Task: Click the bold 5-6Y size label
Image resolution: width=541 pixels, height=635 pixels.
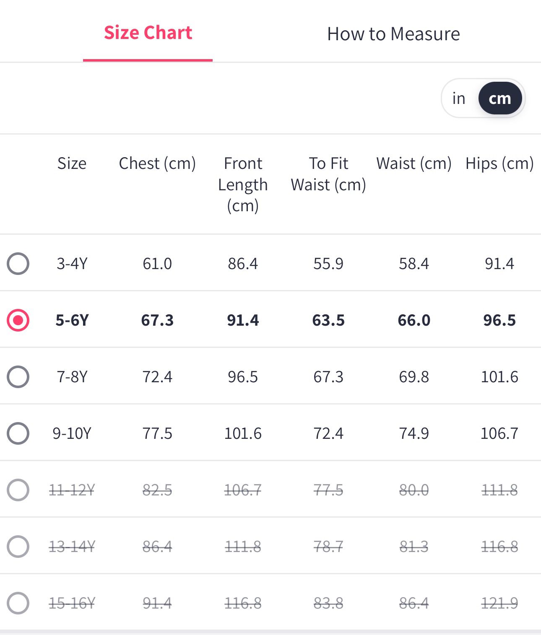Action: (x=72, y=320)
